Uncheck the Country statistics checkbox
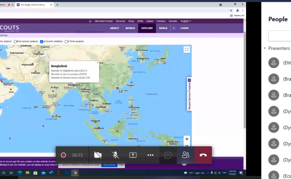291x179 pixels. [x=42, y=41]
